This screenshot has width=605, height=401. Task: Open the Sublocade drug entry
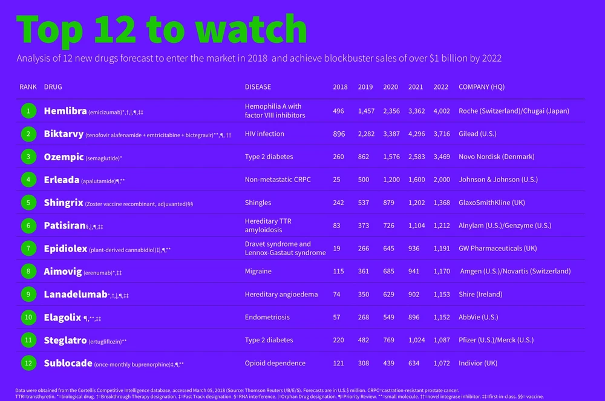pyautogui.click(x=68, y=364)
